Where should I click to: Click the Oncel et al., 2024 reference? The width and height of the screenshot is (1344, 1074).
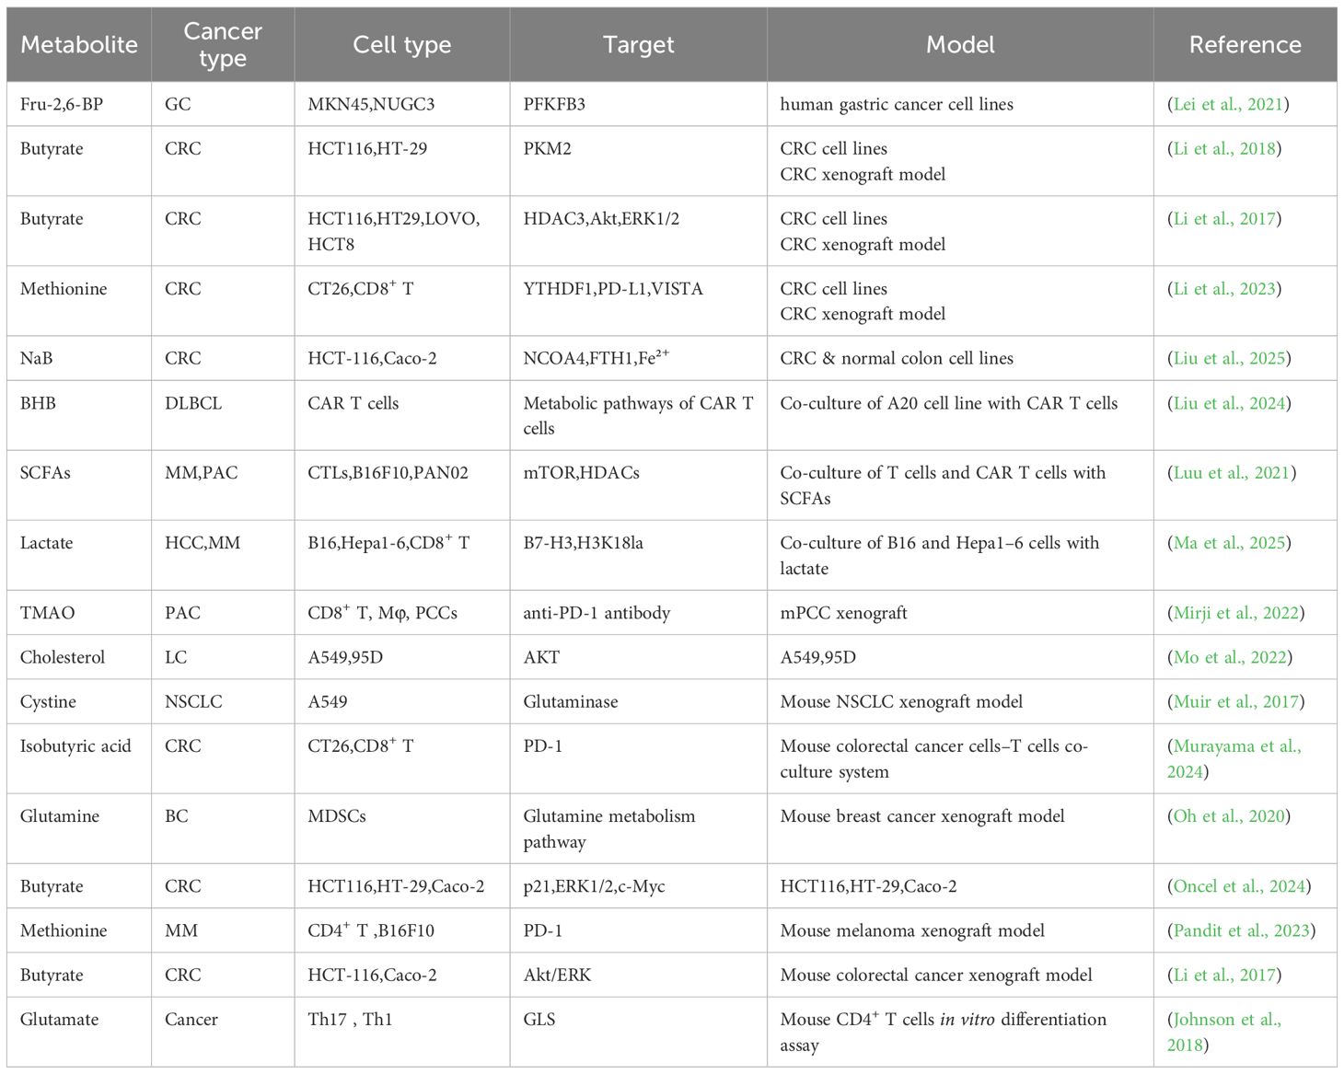pos(1239,886)
